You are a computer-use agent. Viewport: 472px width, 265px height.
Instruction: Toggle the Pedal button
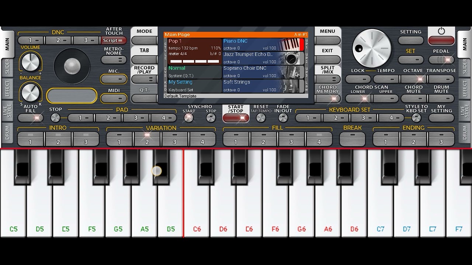441,60
